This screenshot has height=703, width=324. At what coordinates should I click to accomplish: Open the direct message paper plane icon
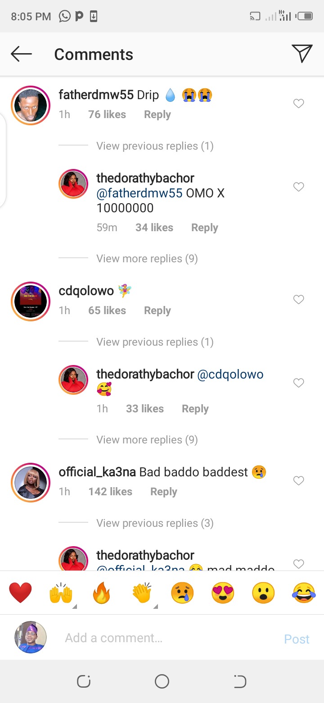(x=302, y=54)
